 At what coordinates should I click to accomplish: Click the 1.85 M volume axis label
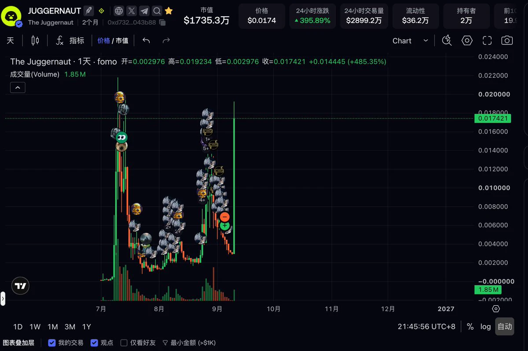488,289
